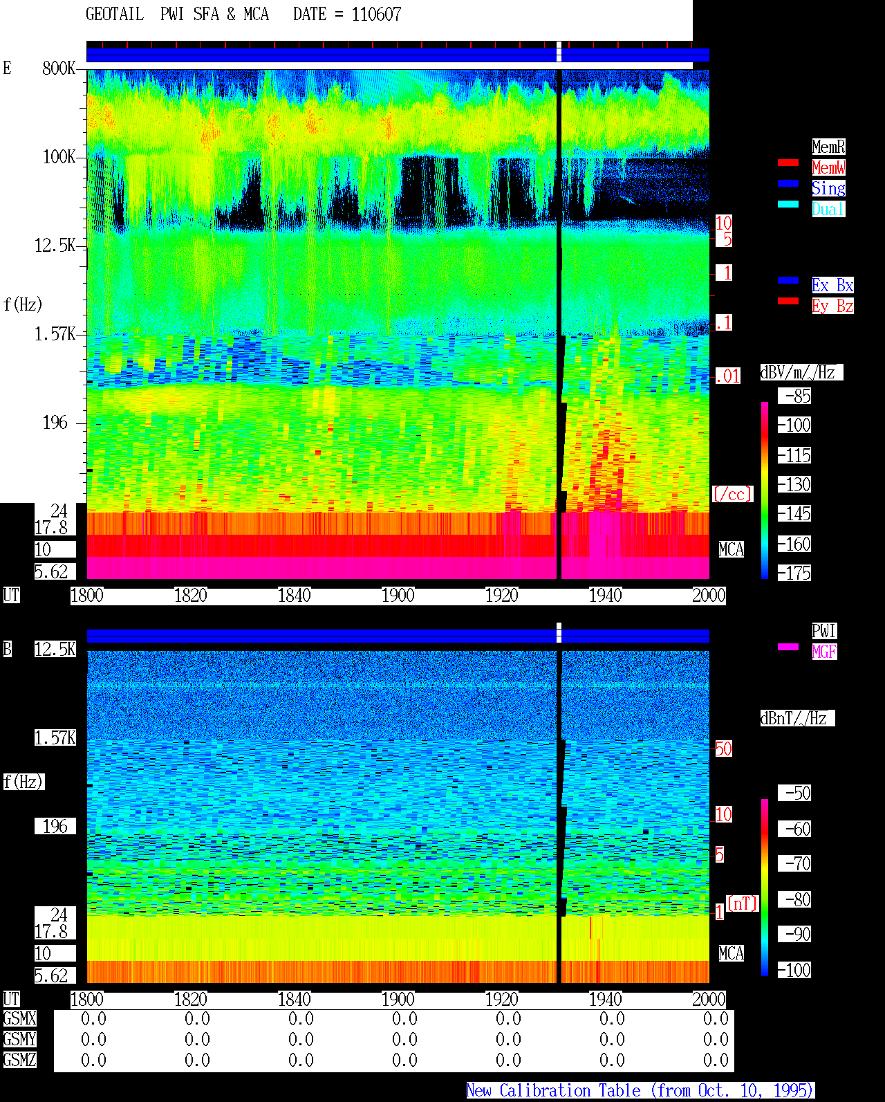Click the red [/cc] density axis label
Image resolution: width=885 pixels, height=1102 pixels.
pos(732,495)
